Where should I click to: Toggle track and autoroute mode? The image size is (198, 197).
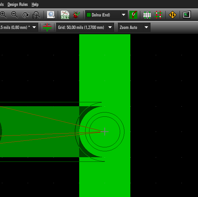pyautogui.click(x=158, y=15)
